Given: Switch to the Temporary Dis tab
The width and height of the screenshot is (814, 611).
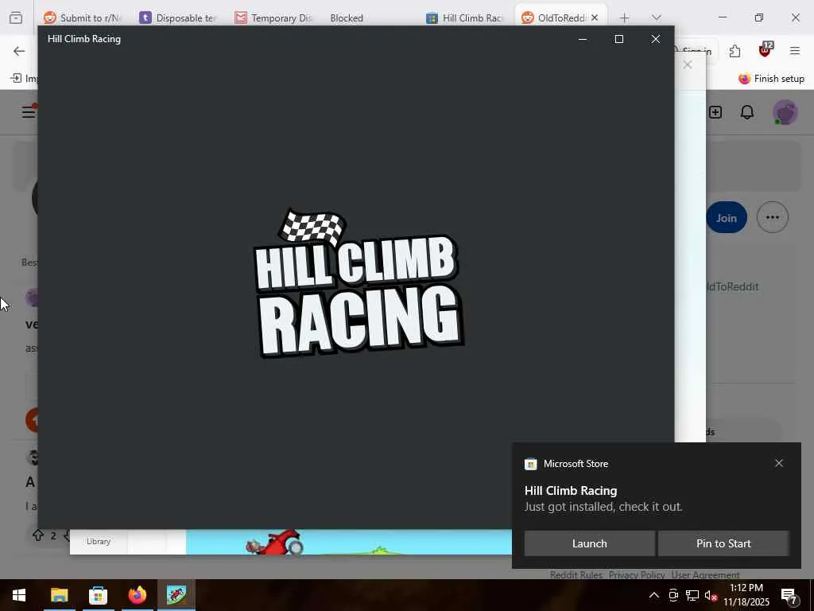Looking at the screenshot, I should [x=273, y=18].
